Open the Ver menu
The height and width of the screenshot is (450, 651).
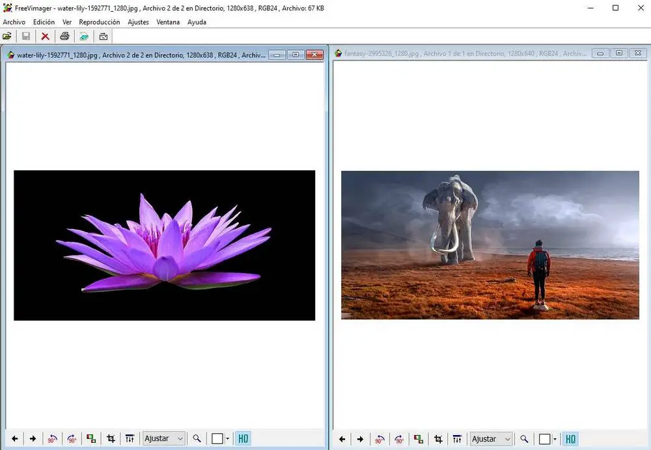[x=67, y=22]
